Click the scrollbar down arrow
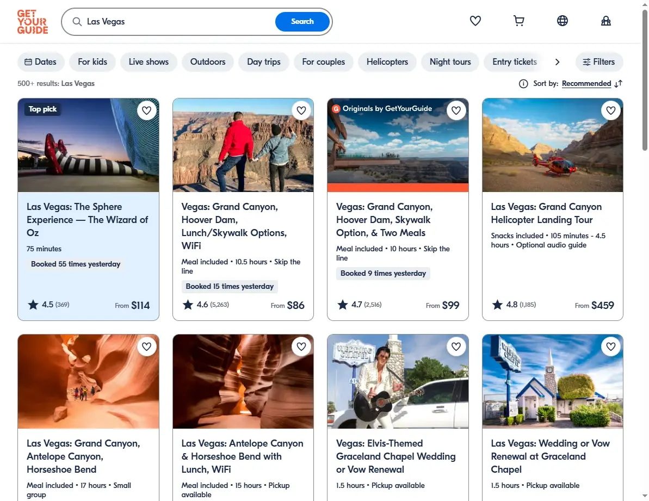The width and height of the screenshot is (649, 501). tap(645, 495)
